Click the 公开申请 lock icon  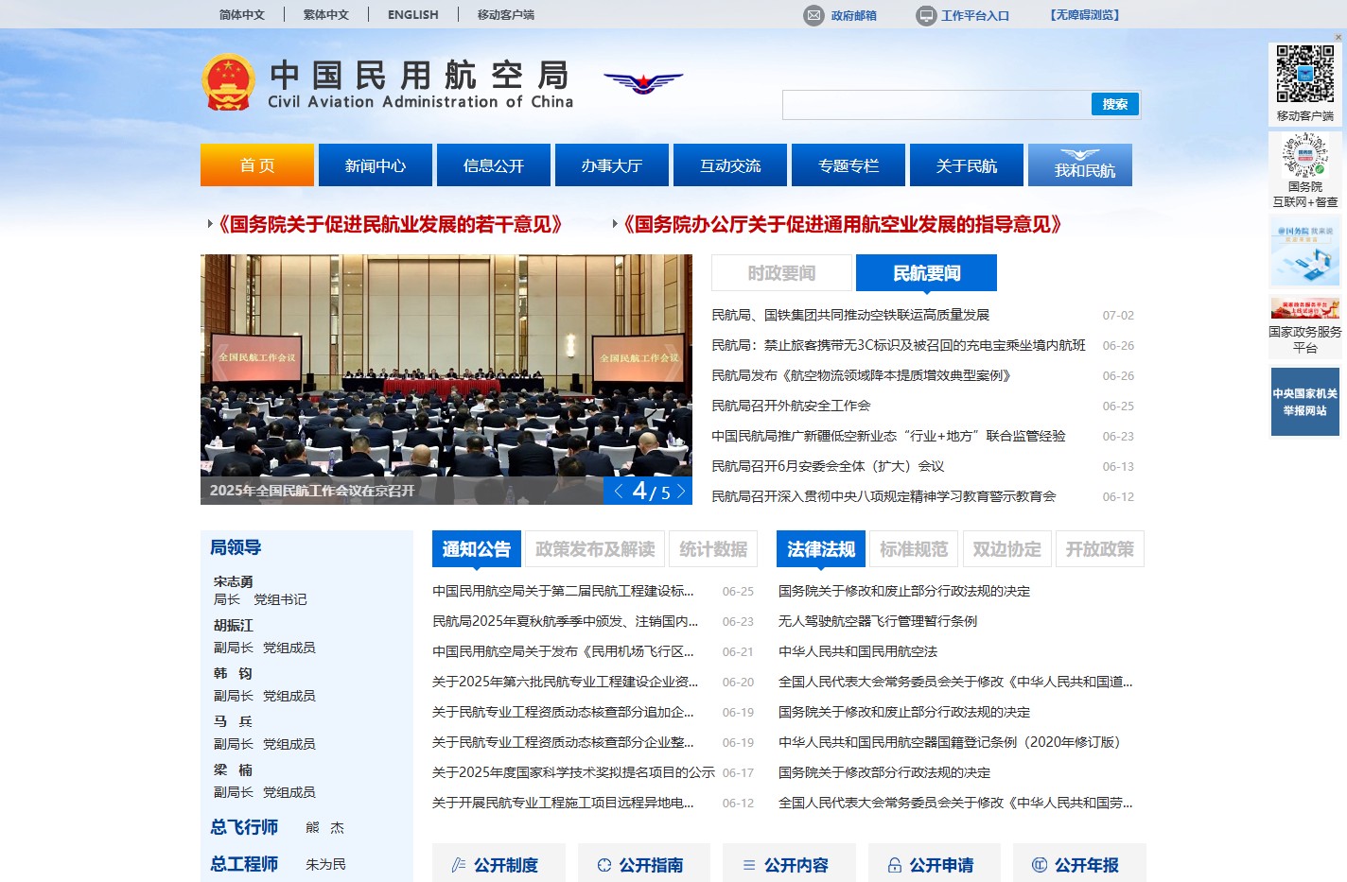point(895,865)
